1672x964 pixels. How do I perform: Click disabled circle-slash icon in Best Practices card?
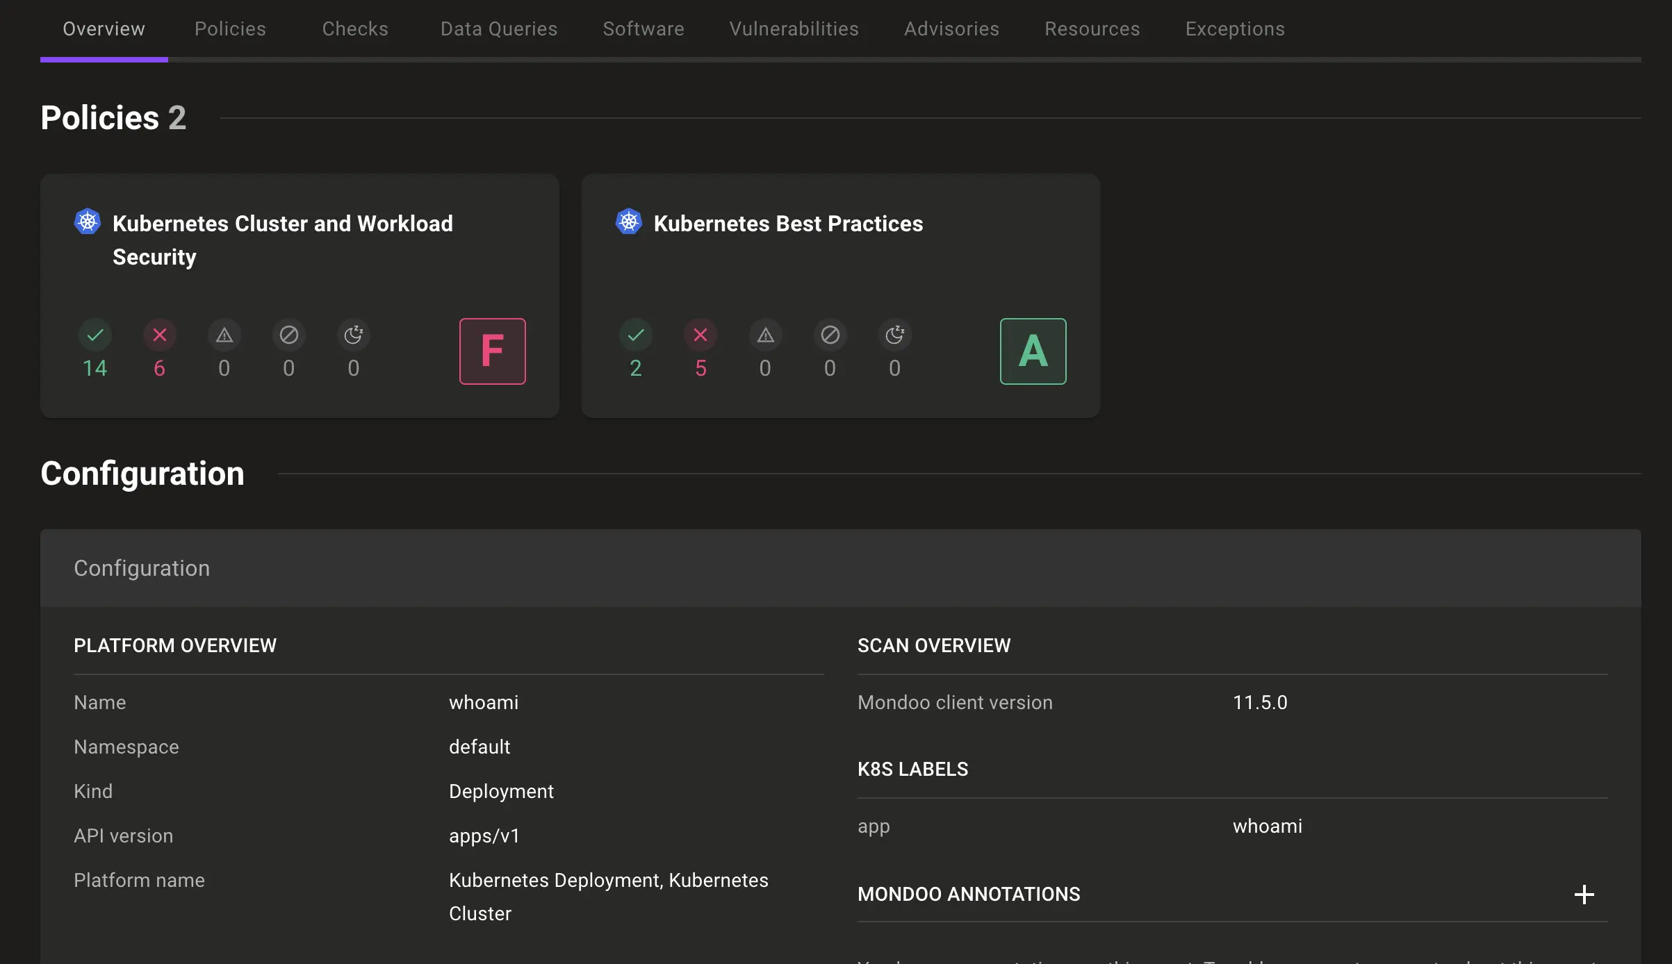coord(830,335)
